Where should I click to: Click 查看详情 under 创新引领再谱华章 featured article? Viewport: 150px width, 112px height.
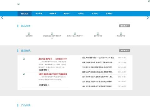(44, 85)
